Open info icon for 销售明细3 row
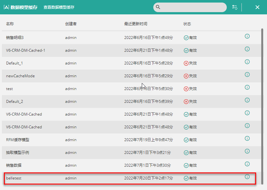Screen dimensions: 267x190 click(247, 36)
